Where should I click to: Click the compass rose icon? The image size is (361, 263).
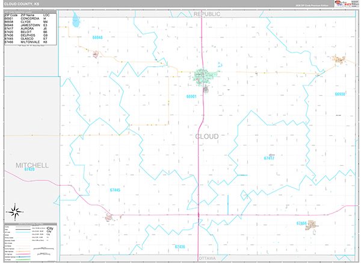(15, 212)
